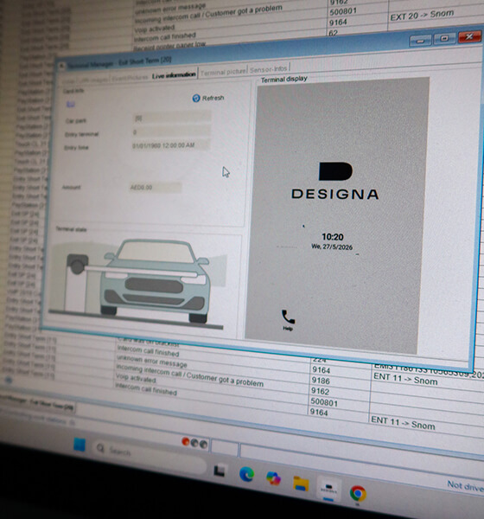The height and width of the screenshot is (519, 484).
Task: Click the DESIGNA logo on the terminal display
Action: (335, 181)
